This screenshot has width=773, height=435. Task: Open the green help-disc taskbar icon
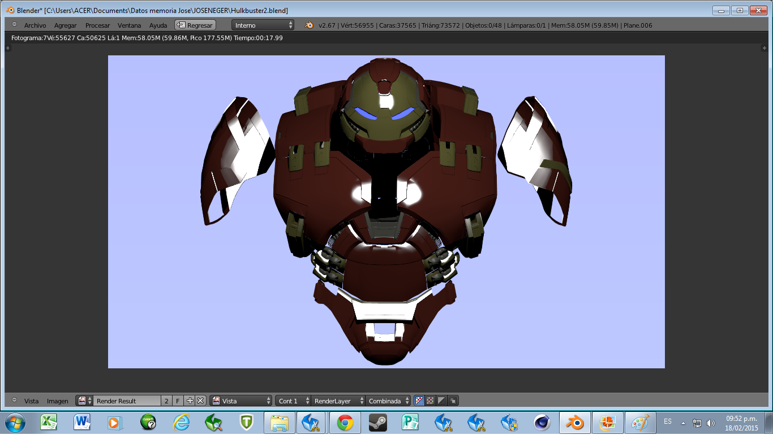(148, 423)
